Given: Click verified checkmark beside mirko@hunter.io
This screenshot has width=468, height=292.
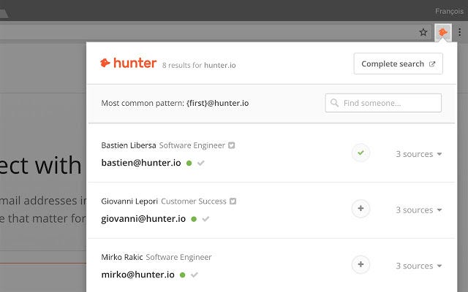Looking at the screenshot, I should 194,275.
